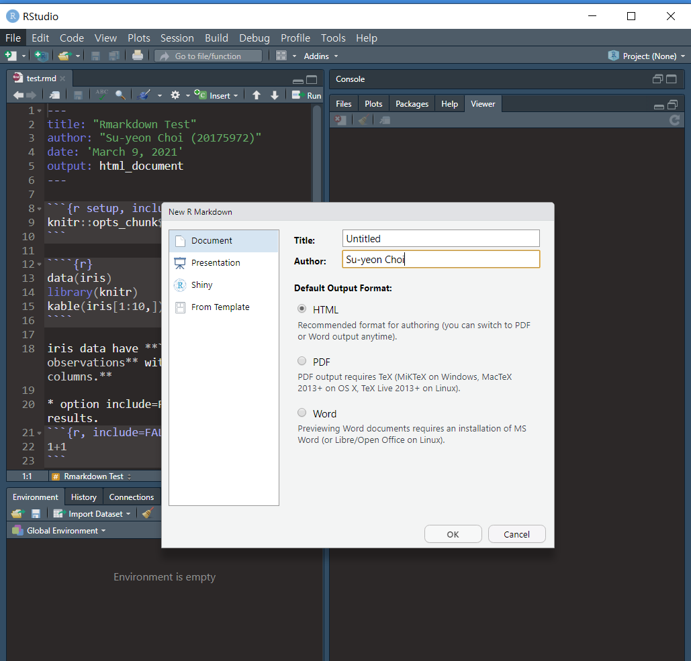This screenshot has width=691, height=661.
Task: Open the Global Environment dropdown
Action: pyautogui.click(x=60, y=531)
